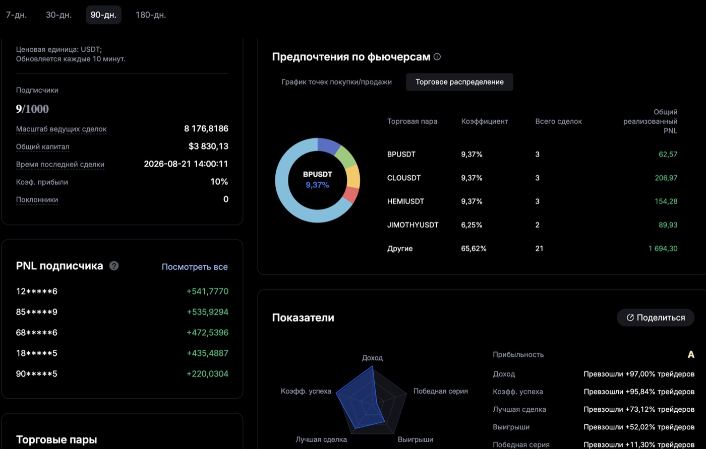Select the Торговое распределение tab
The height and width of the screenshot is (449, 706).
[459, 82]
